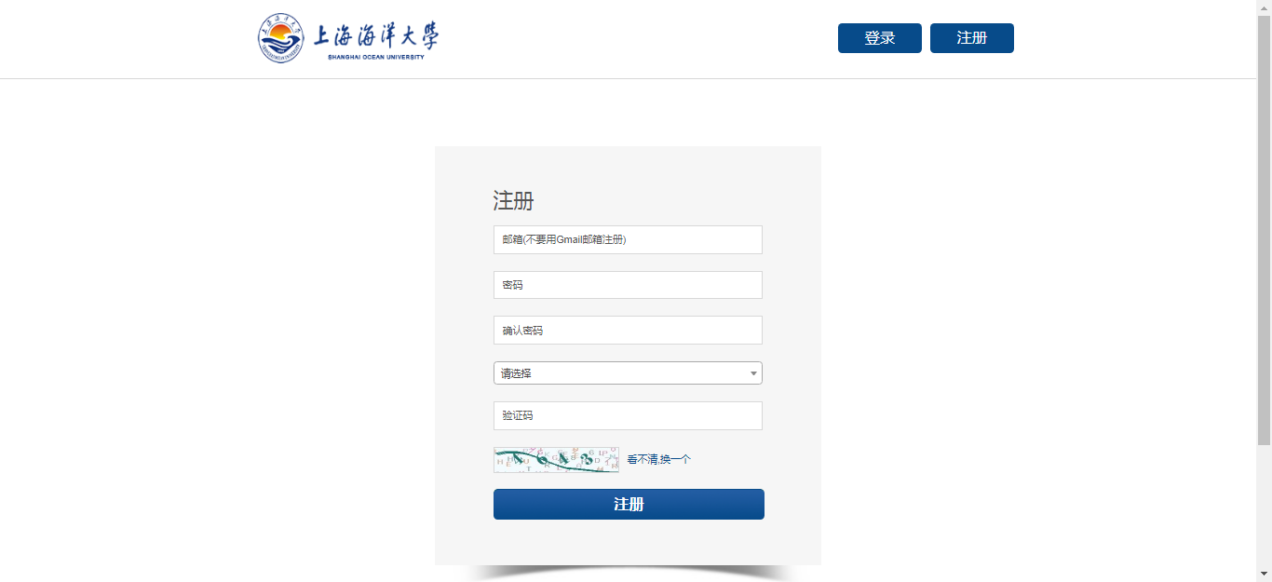
Task: Focus the 验证码 captcha code field
Action: [x=628, y=415]
